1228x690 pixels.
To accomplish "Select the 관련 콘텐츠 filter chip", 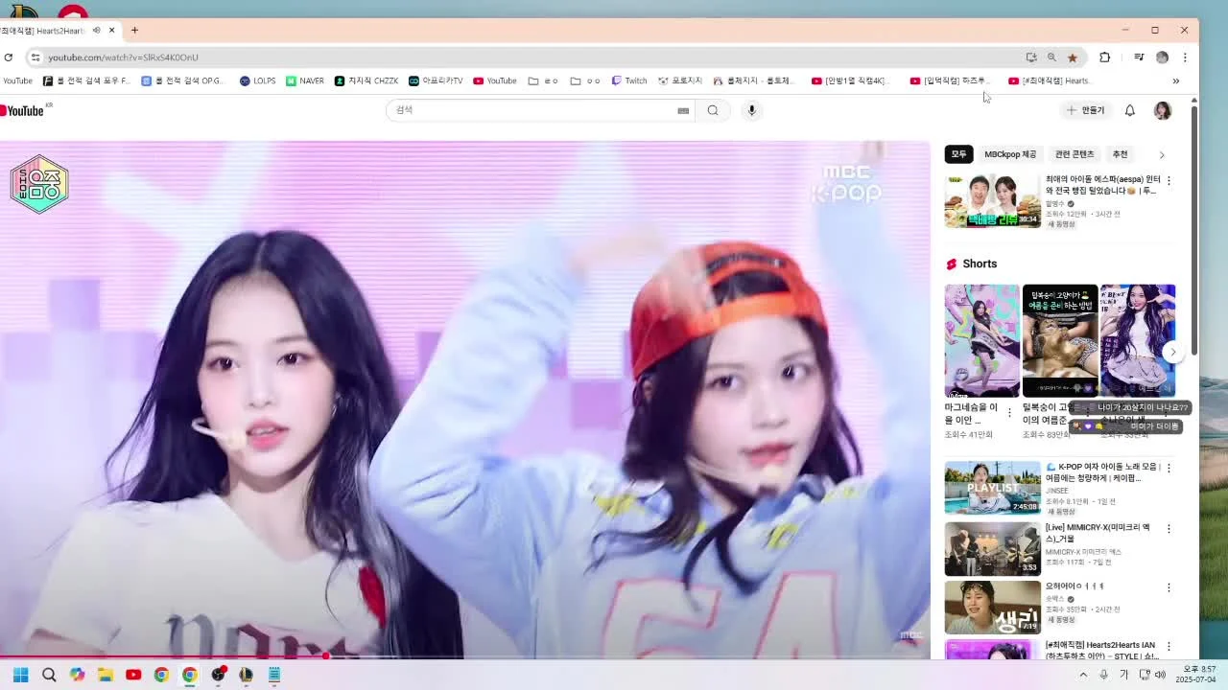I will 1074,154.
